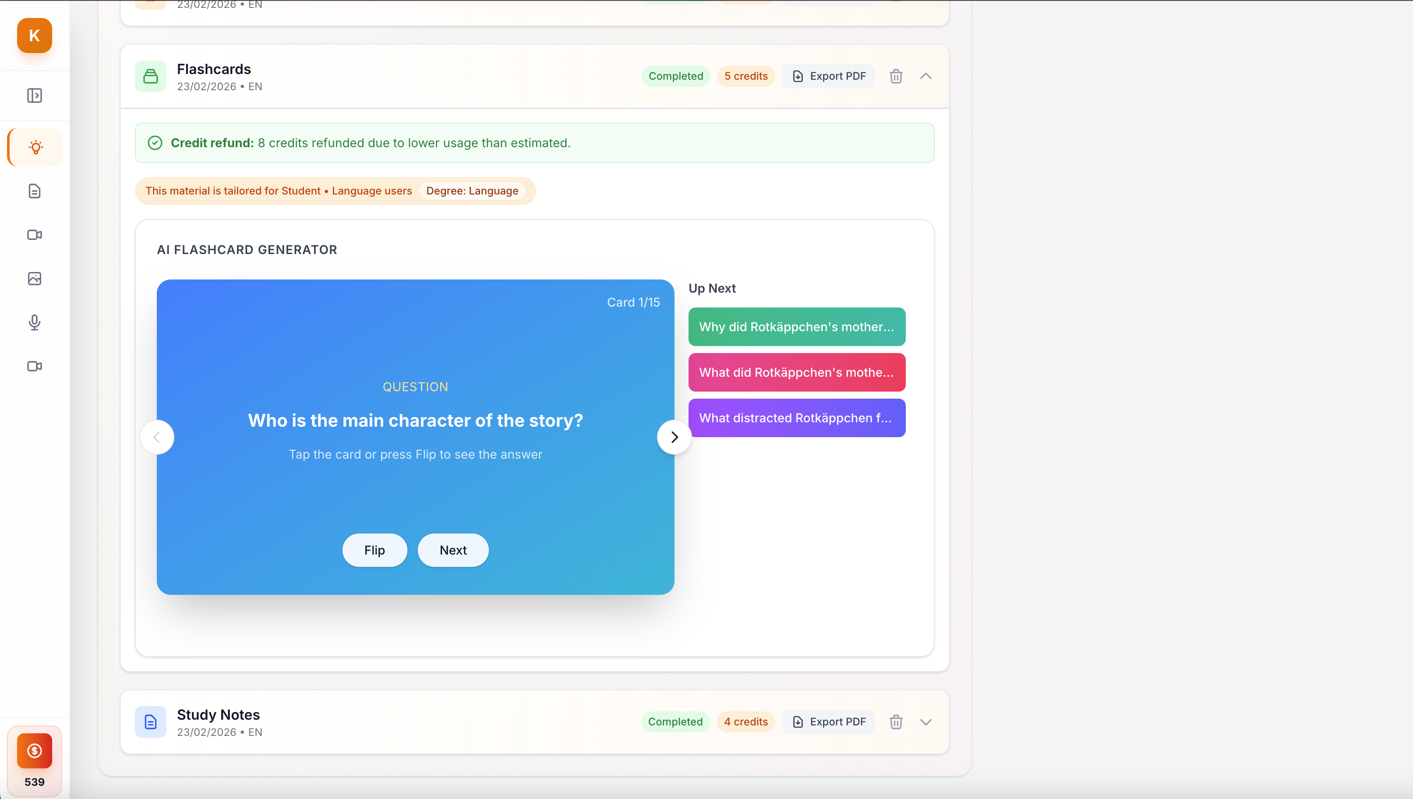The height and width of the screenshot is (799, 1413).
Task: Click Export PDF for Study Notes
Action: 829,721
